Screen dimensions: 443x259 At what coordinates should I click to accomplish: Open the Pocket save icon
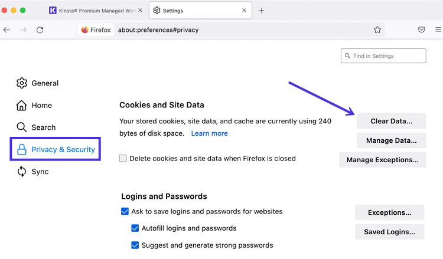421,29
